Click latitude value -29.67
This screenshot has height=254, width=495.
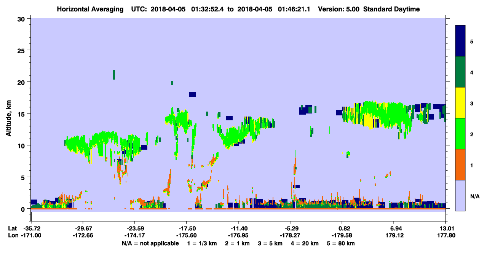(83, 228)
